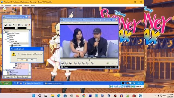Screen dimensions: 174x98
Task: Stop playback in the media player
Action: tap(70, 63)
